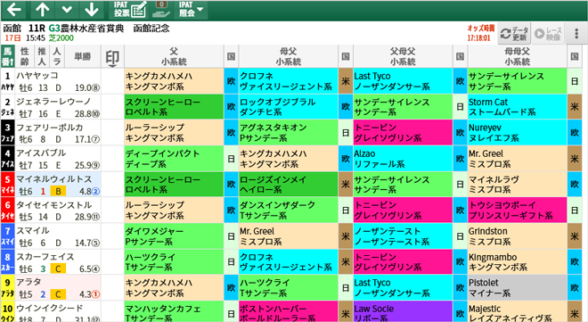Select horse スカーフェイス

pyautogui.click(x=58, y=262)
